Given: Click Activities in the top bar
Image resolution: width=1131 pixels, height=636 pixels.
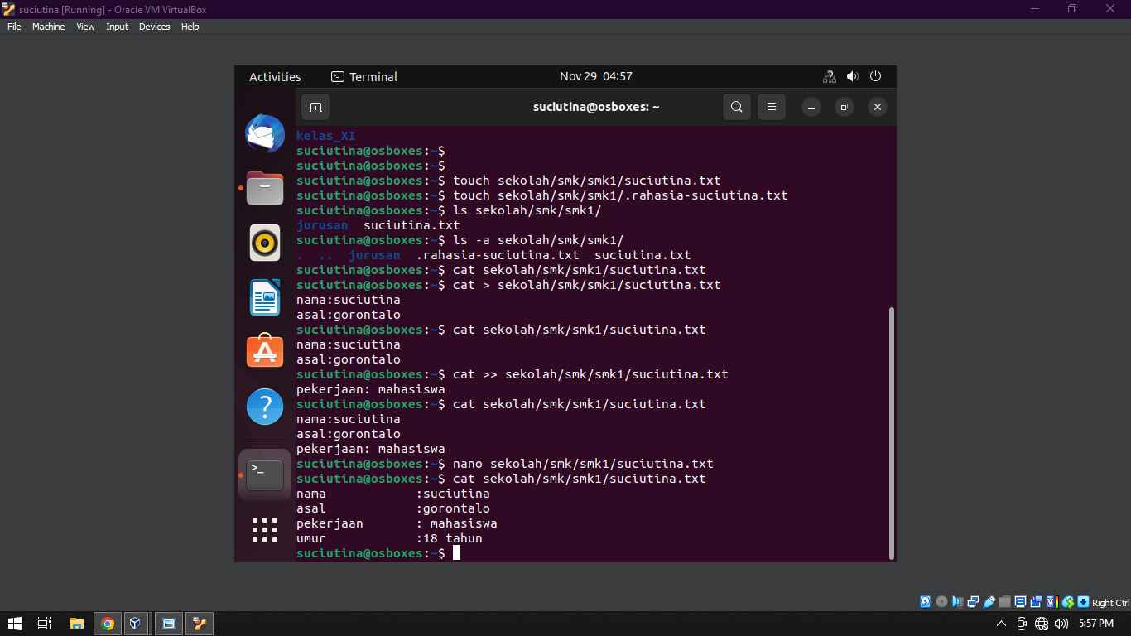Looking at the screenshot, I should click(275, 76).
